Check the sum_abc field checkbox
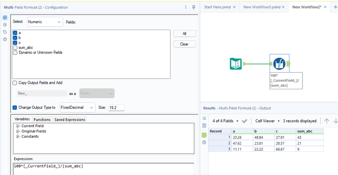Screen dimensions: 338x175 coord(15,48)
